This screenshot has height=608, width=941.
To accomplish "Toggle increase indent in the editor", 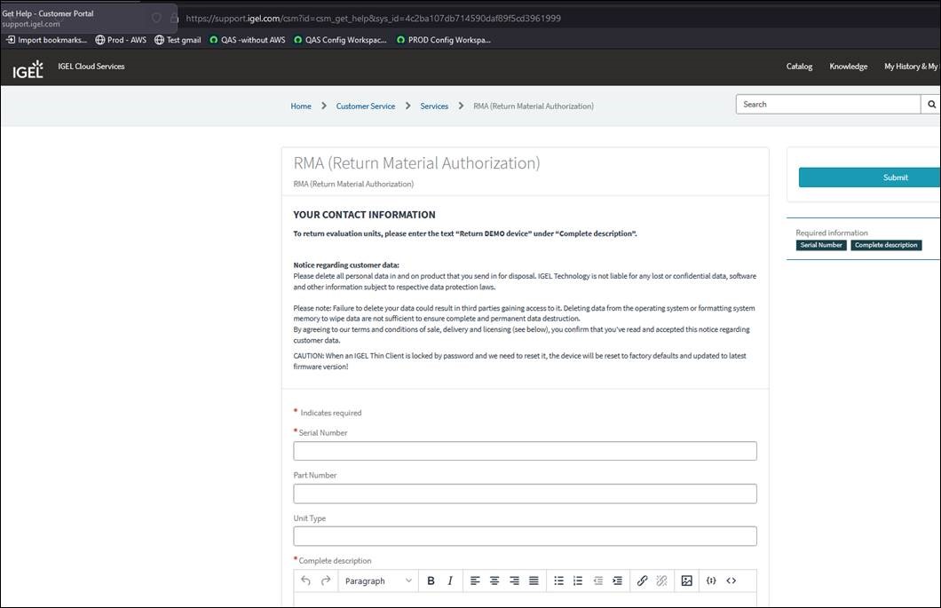I will (x=617, y=580).
